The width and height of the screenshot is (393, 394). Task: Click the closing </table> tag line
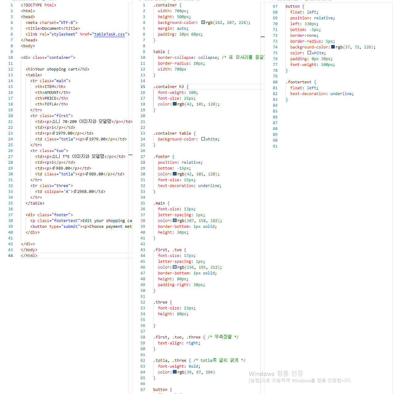tap(35, 203)
